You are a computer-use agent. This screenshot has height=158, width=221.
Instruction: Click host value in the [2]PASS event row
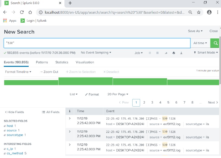[x=130, y=124]
